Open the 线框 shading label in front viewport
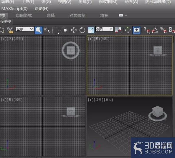The image size is (175, 158). (x=105, y=39)
